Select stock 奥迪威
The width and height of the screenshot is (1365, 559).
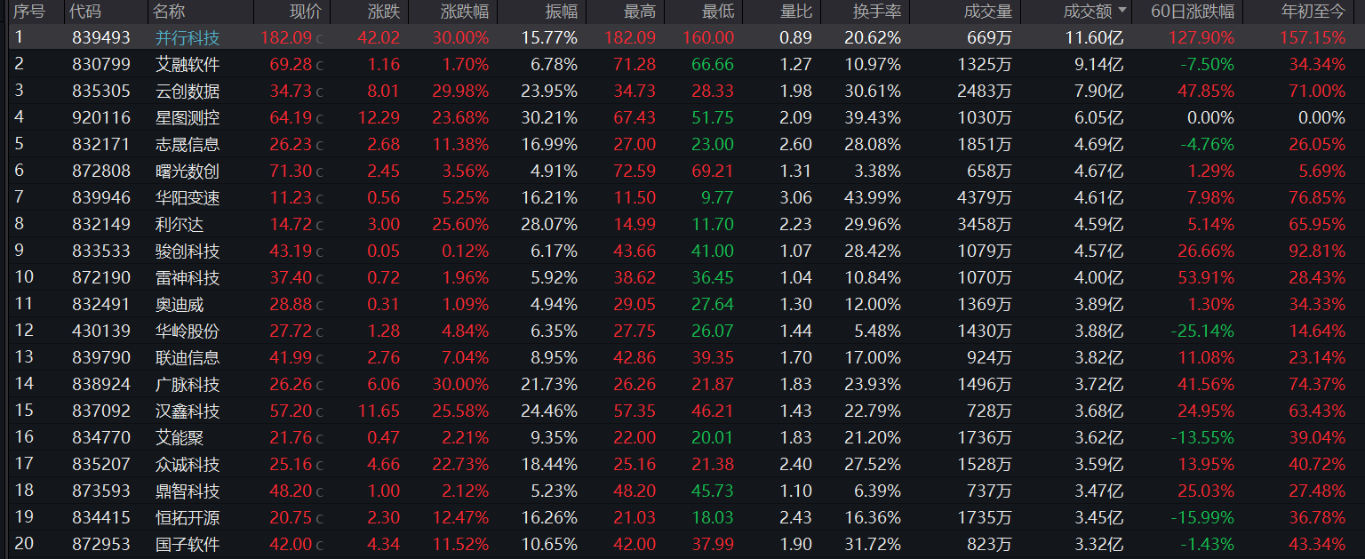[180, 304]
